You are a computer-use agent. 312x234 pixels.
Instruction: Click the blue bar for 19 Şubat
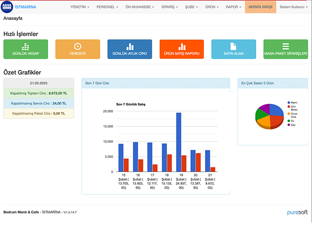tap(179, 142)
